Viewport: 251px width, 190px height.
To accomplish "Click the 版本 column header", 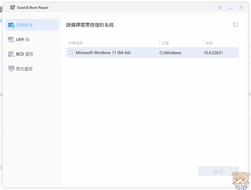I will (x=209, y=43).
